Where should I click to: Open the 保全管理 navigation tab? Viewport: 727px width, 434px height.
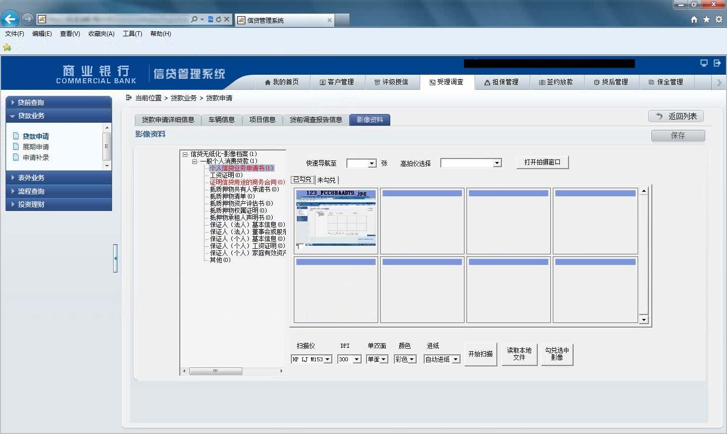666,82
